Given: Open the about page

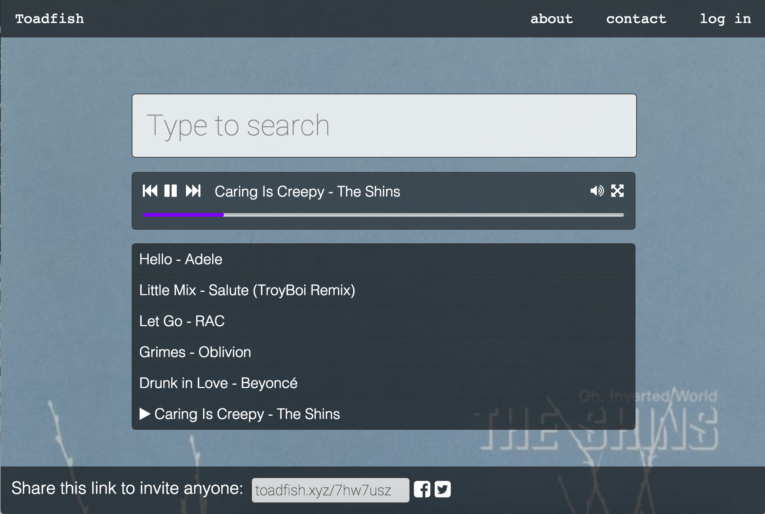Looking at the screenshot, I should (552, 19).
